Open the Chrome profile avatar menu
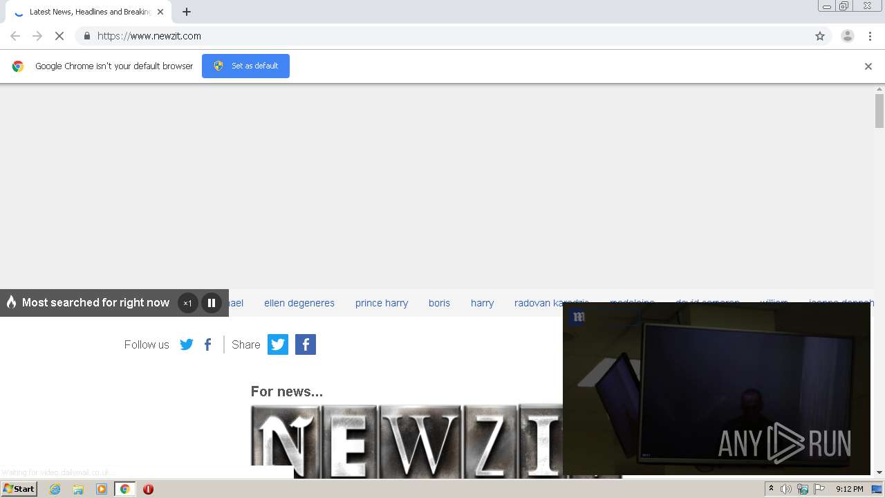This screenshot has height=498, width=885. point(848,36)
